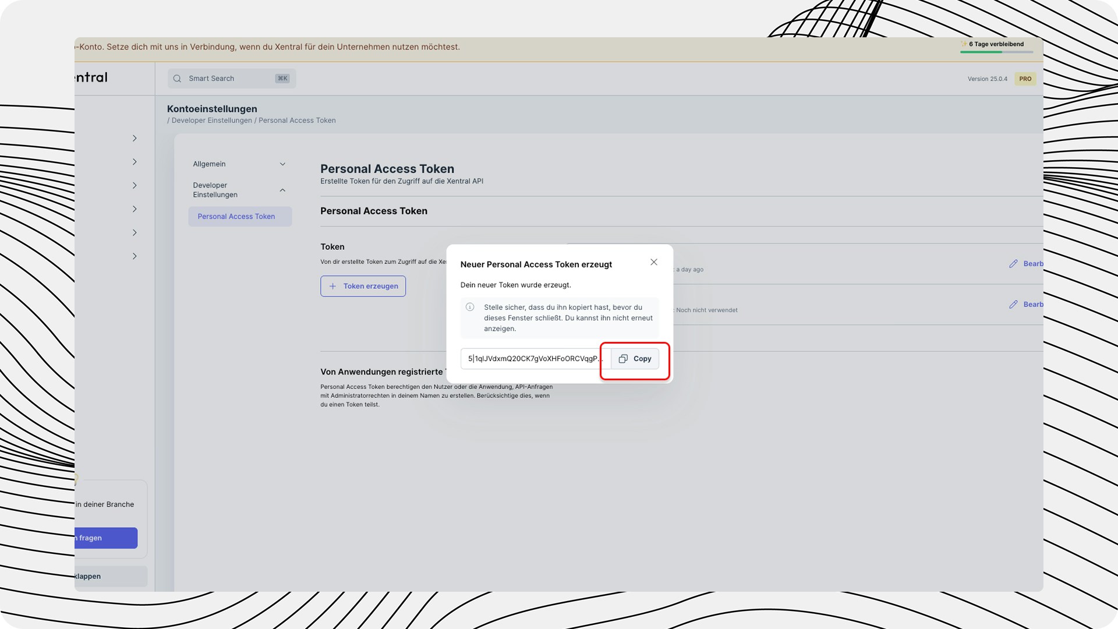This screenshot has height=629, width=1118.
Task: Click the Personal Access Token breadcrumb
Action: [x=297, y=121]
